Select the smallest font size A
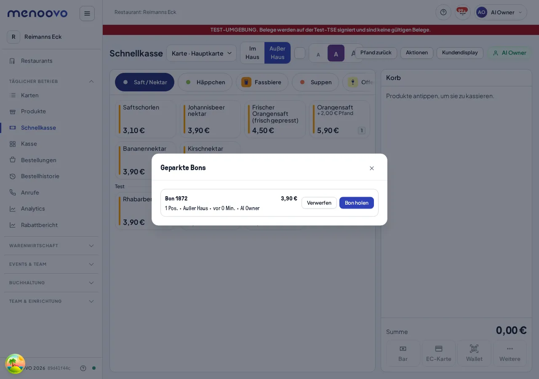The width and height of the screenshot is (539, 379). click(318, 54)
